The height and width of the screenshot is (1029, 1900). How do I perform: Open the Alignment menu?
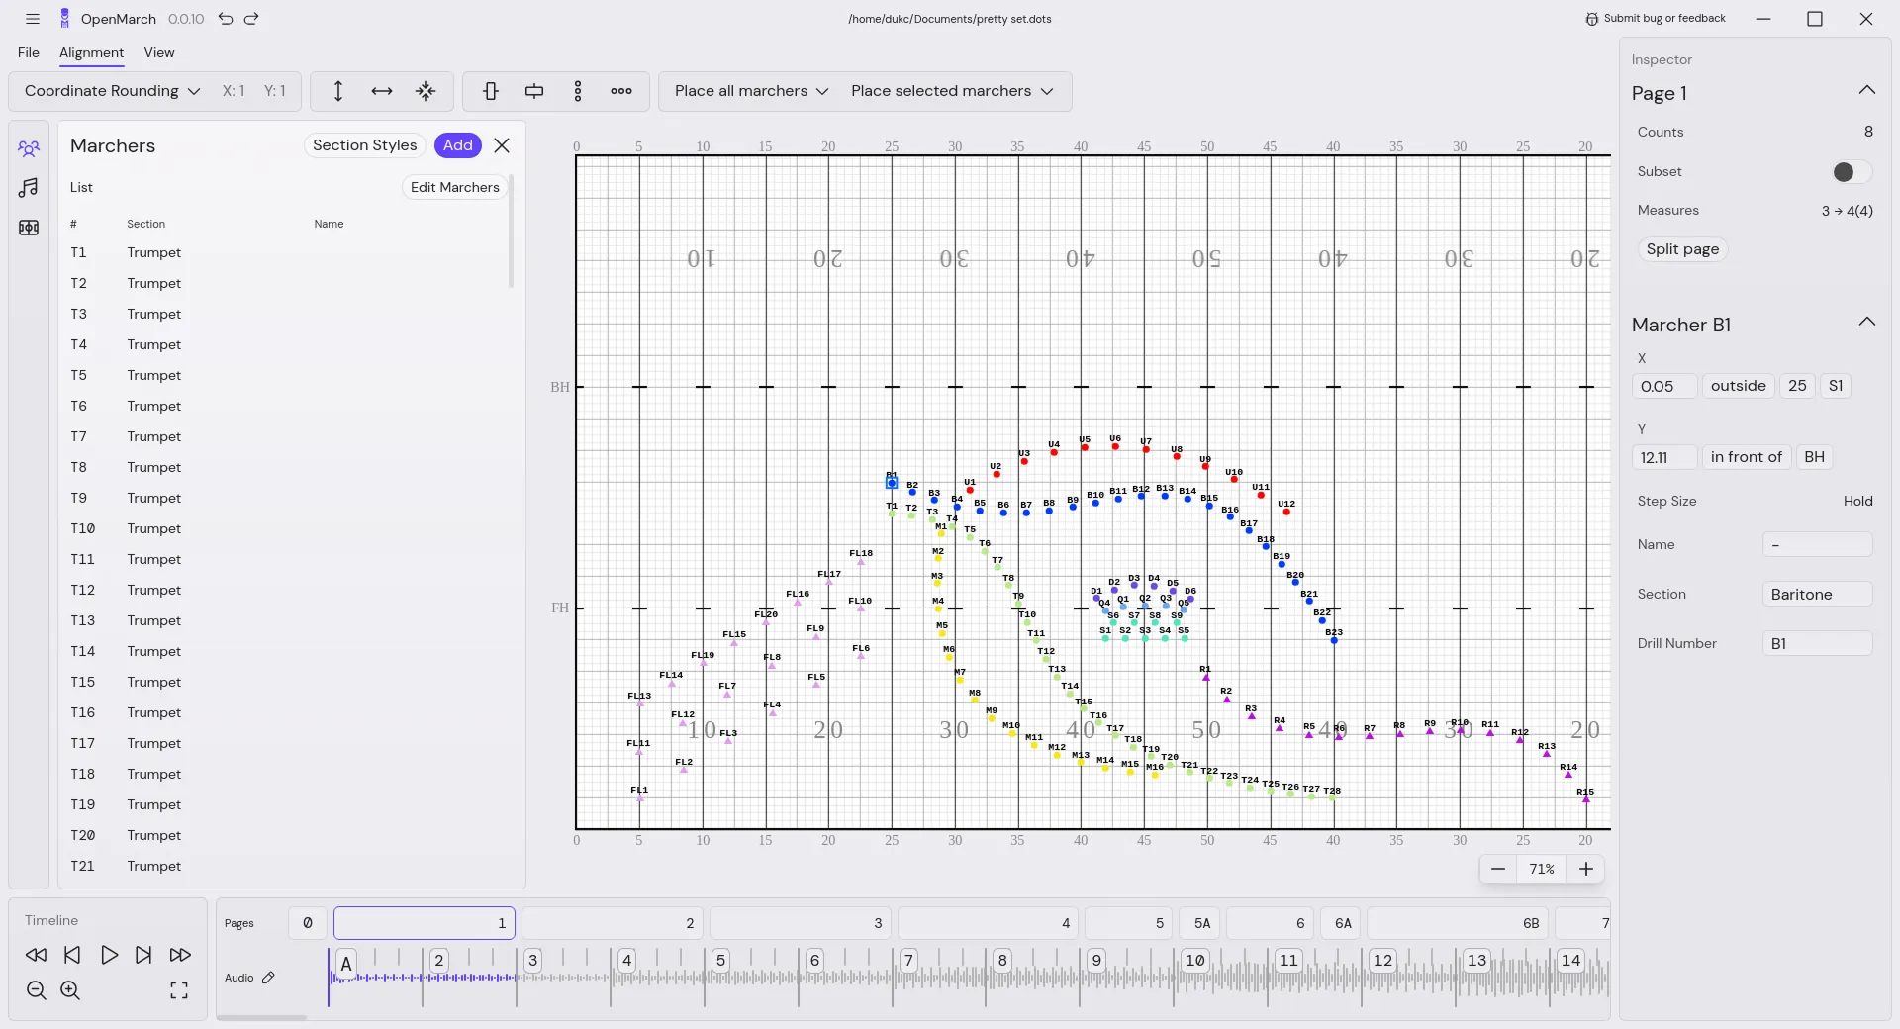[90, 52]
